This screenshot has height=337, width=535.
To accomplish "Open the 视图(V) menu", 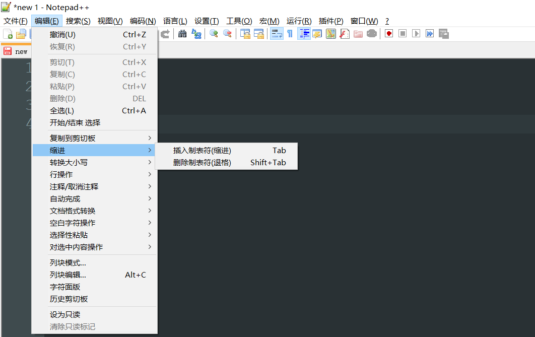I will [110, 21].
